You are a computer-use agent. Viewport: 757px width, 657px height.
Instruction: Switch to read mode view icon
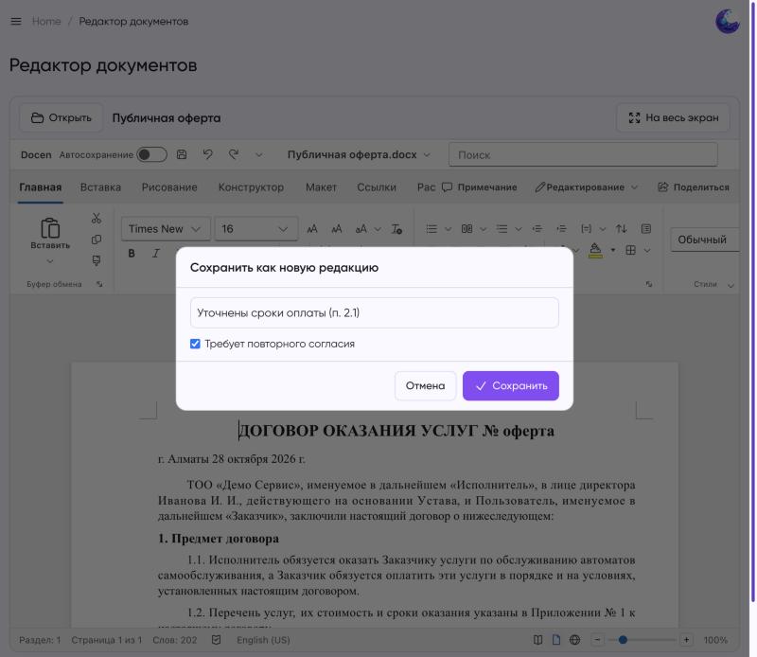click(x=537, y=640)
